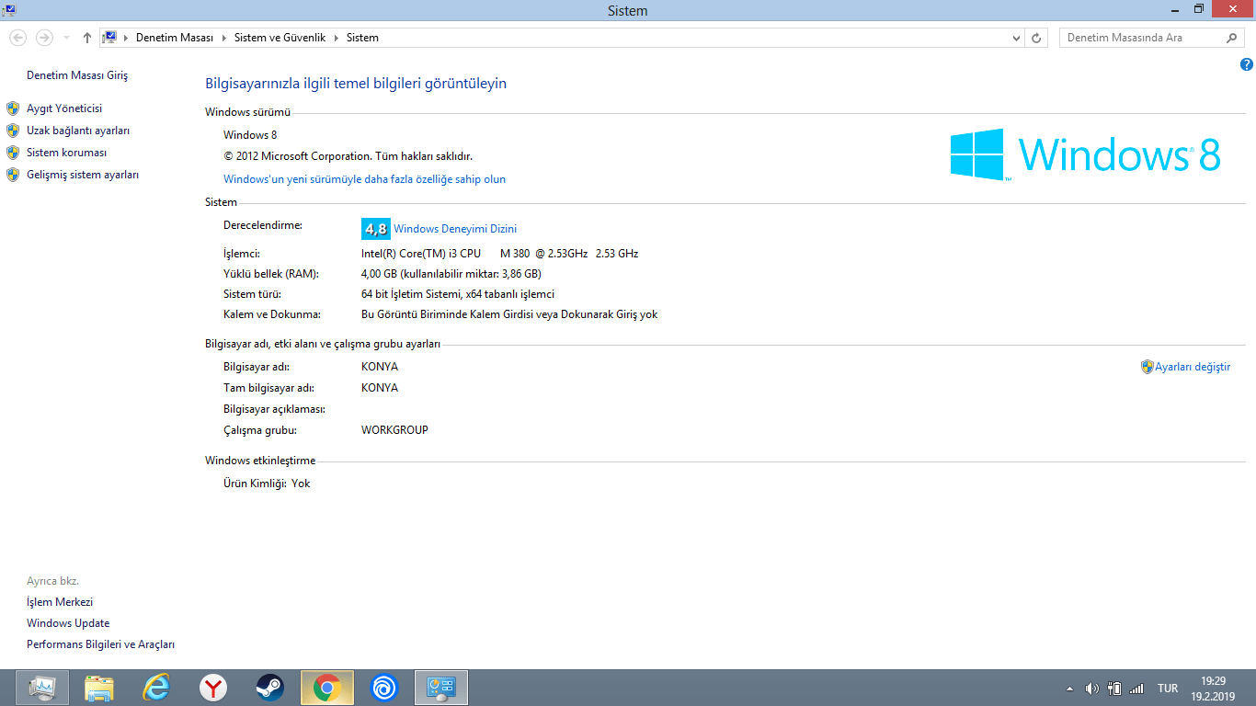
Task: Go back using the Back arrow
Action: (17, 38)
